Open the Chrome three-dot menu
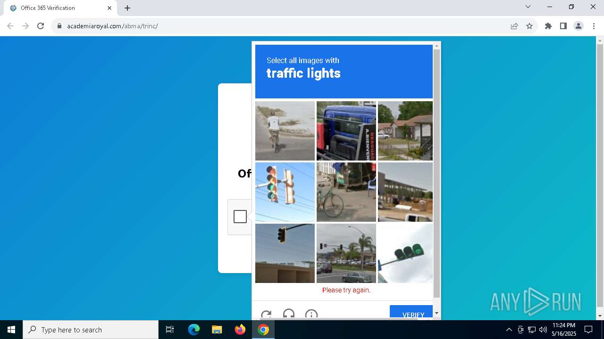Viewport: 604px width, 339px height. 594,26
